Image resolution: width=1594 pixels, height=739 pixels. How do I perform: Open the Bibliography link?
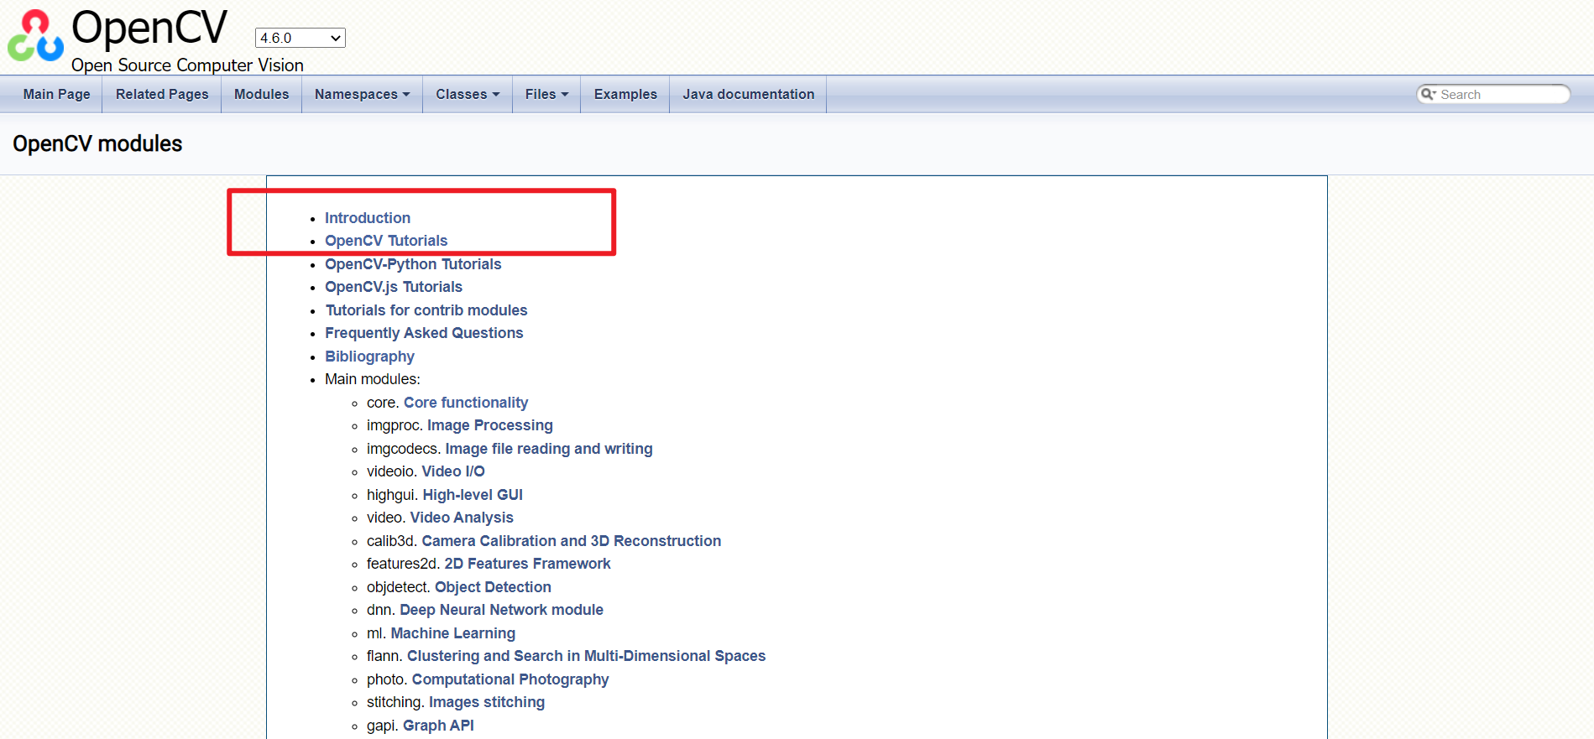(x=369, y=356)
